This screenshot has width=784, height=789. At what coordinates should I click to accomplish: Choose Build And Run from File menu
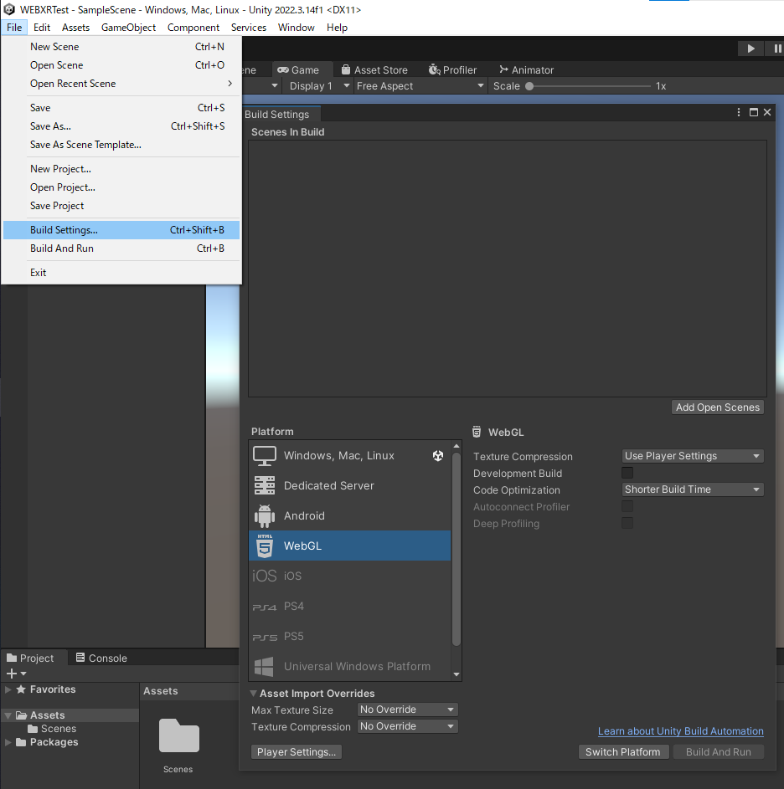point(121,248)
